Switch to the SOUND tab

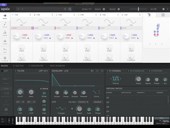pos(5,66)
